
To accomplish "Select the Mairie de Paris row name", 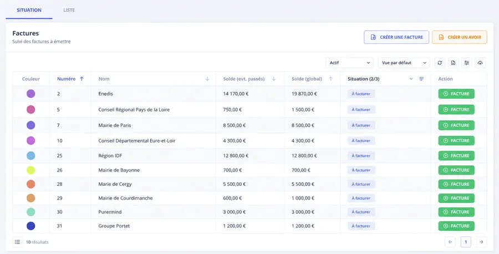I will 115,125.
